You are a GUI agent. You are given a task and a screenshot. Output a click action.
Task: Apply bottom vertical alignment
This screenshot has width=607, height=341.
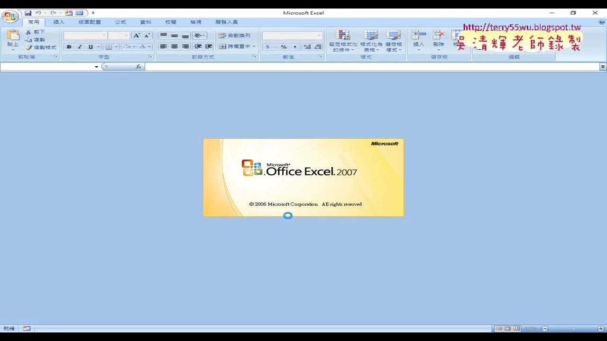185,36
